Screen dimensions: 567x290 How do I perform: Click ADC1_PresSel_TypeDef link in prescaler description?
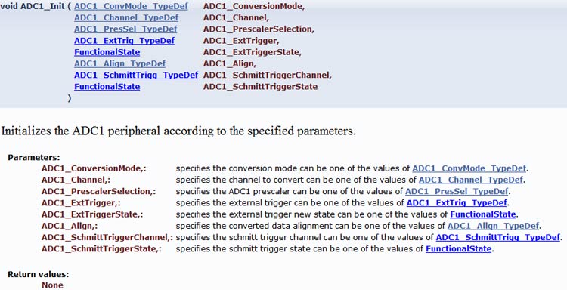457,191
